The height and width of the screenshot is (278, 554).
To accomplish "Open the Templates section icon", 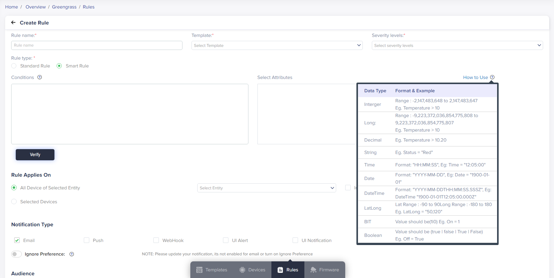I will 200,270.
